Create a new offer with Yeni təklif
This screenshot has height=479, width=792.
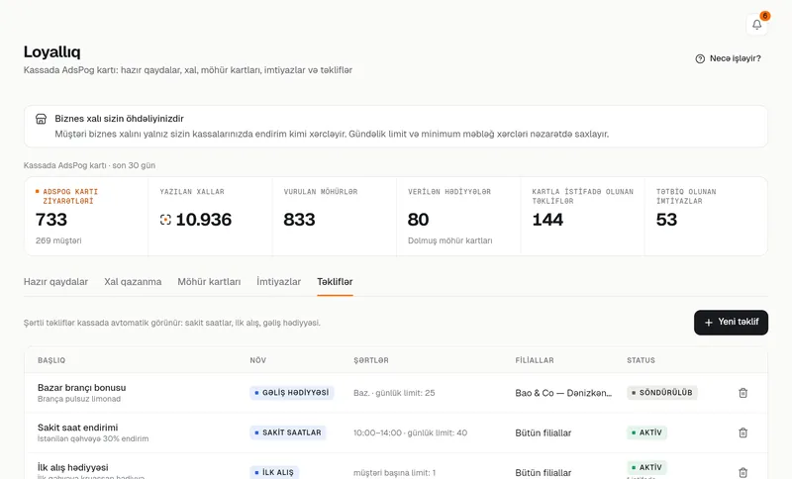pos(731,322)
